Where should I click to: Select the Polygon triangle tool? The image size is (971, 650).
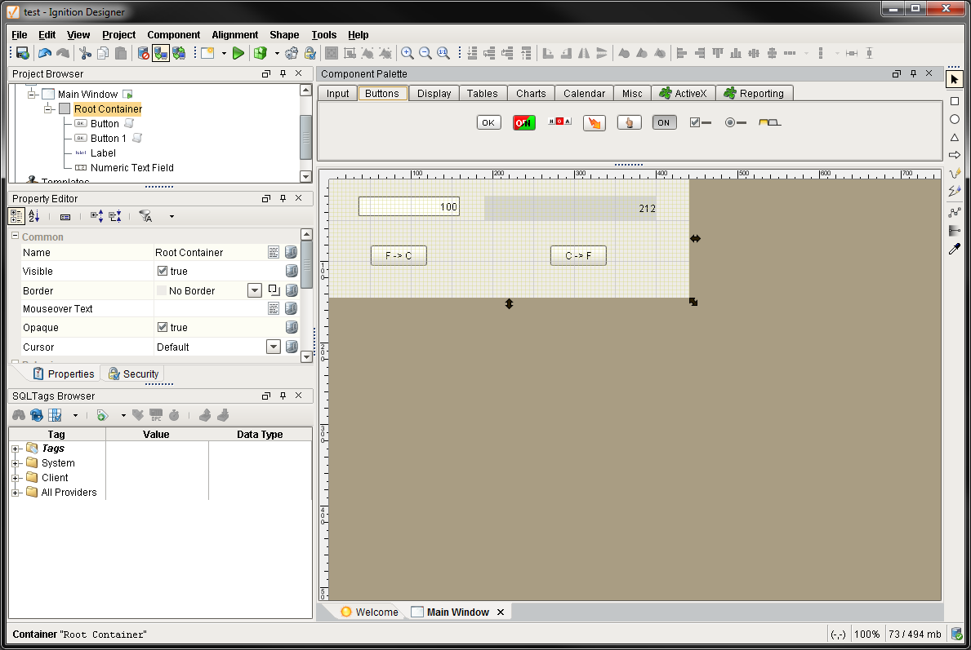[x=955, y=137]
